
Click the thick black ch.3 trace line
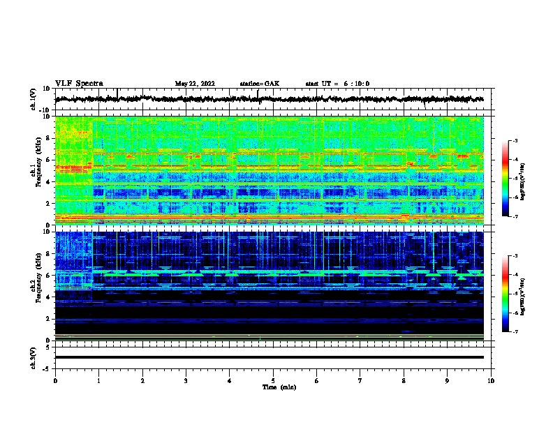(270, 357)
